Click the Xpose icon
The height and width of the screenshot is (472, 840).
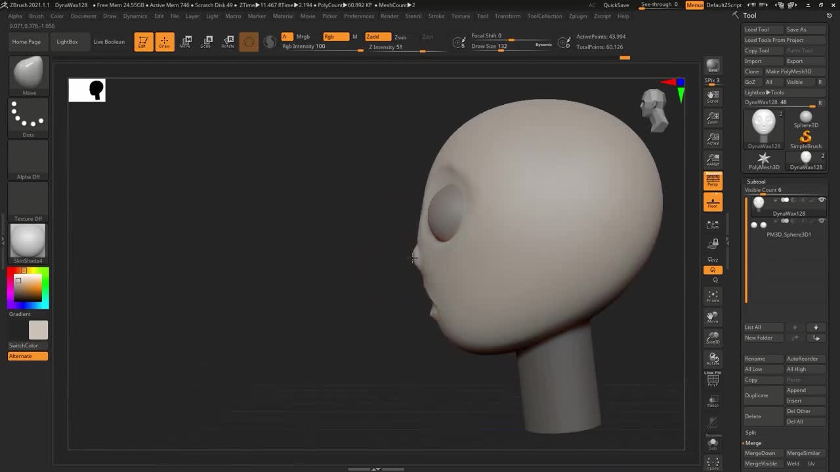pyautogui.click(x=713, y=463)
